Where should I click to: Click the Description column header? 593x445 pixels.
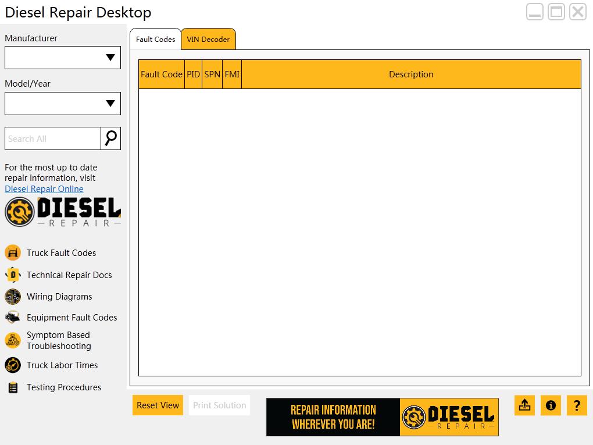click(411, 74)
